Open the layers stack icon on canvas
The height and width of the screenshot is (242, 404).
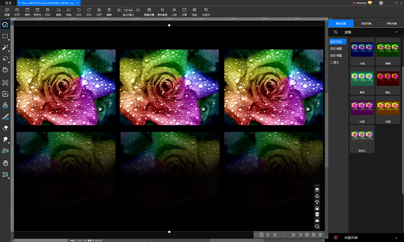(317, 190)
